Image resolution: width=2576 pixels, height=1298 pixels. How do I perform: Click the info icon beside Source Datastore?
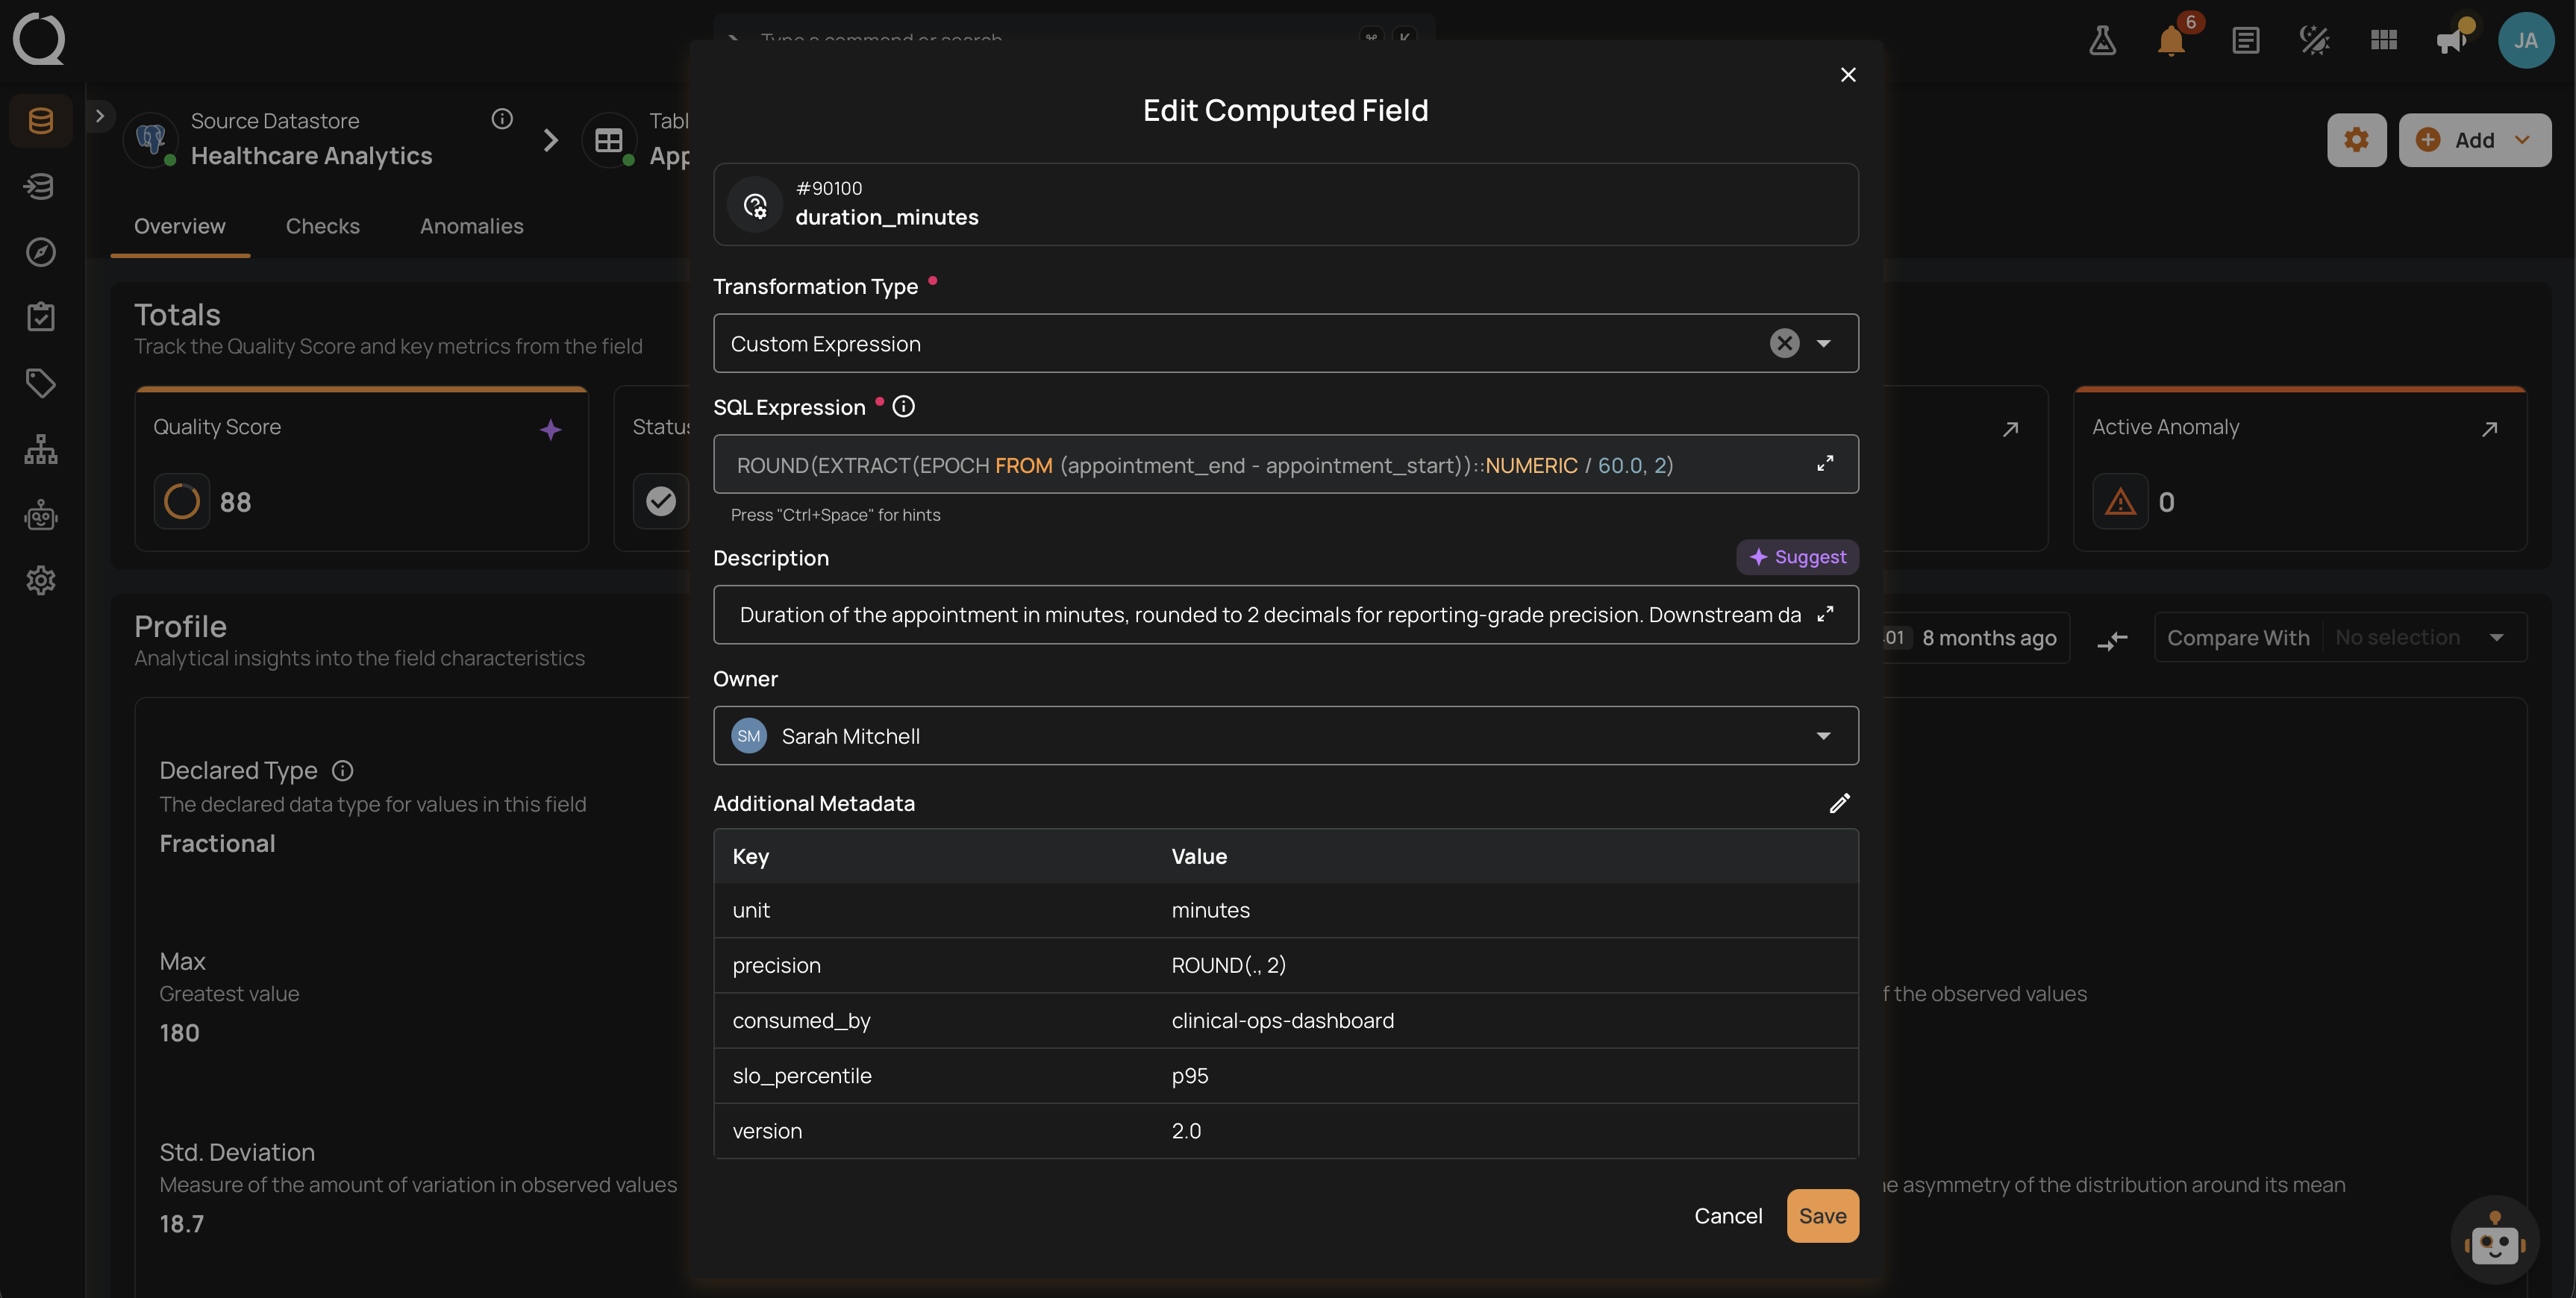pos(502,119)
